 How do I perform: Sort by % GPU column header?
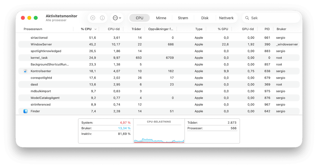223,29
